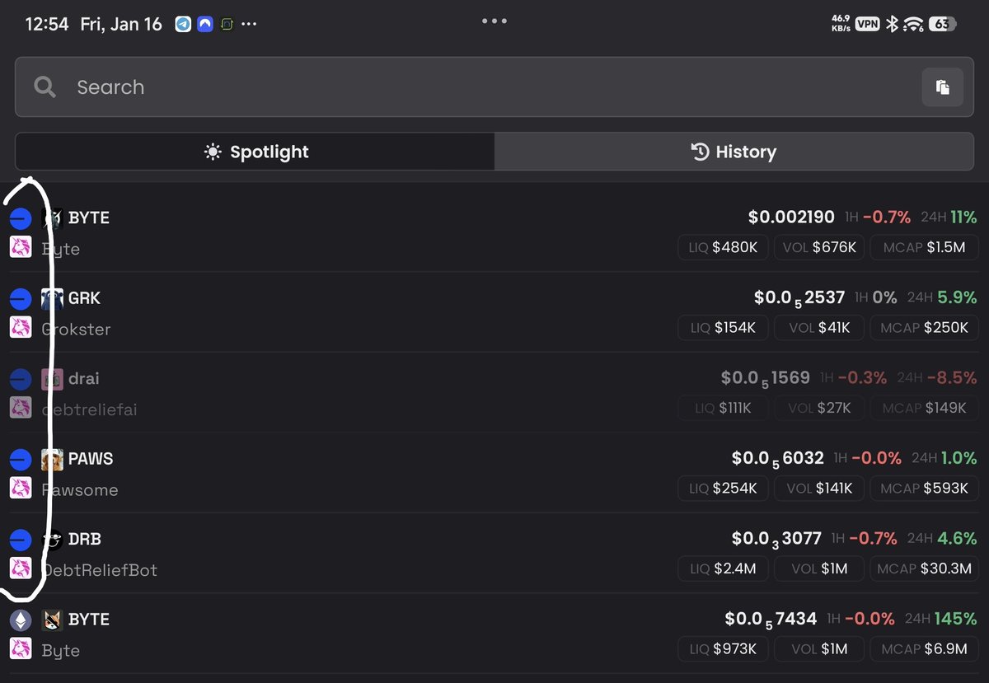
Task: Click the MCAP $1.5M chip
Action: click(x=923, y=246)
